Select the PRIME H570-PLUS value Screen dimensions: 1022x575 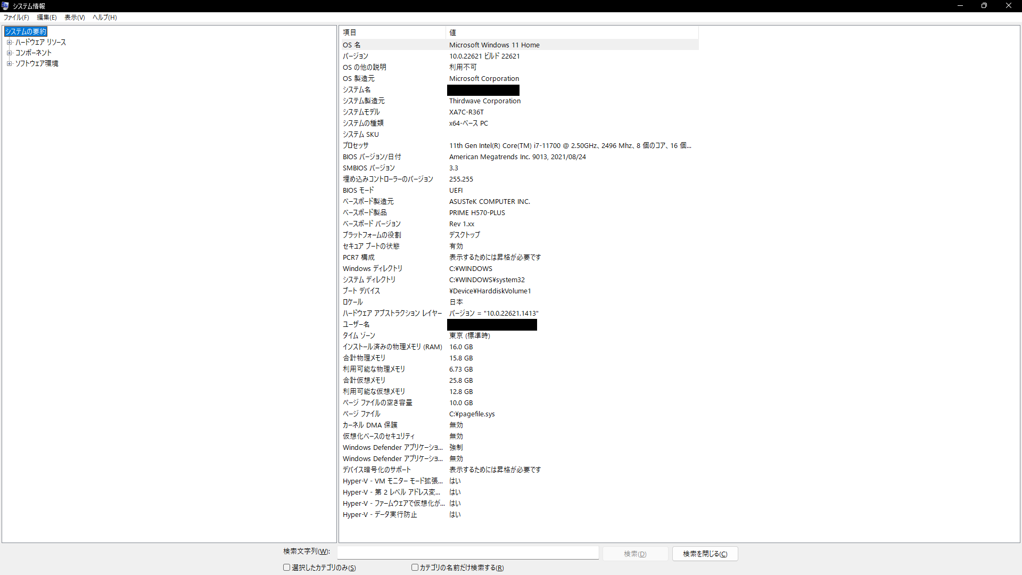[x=477, y=212]
